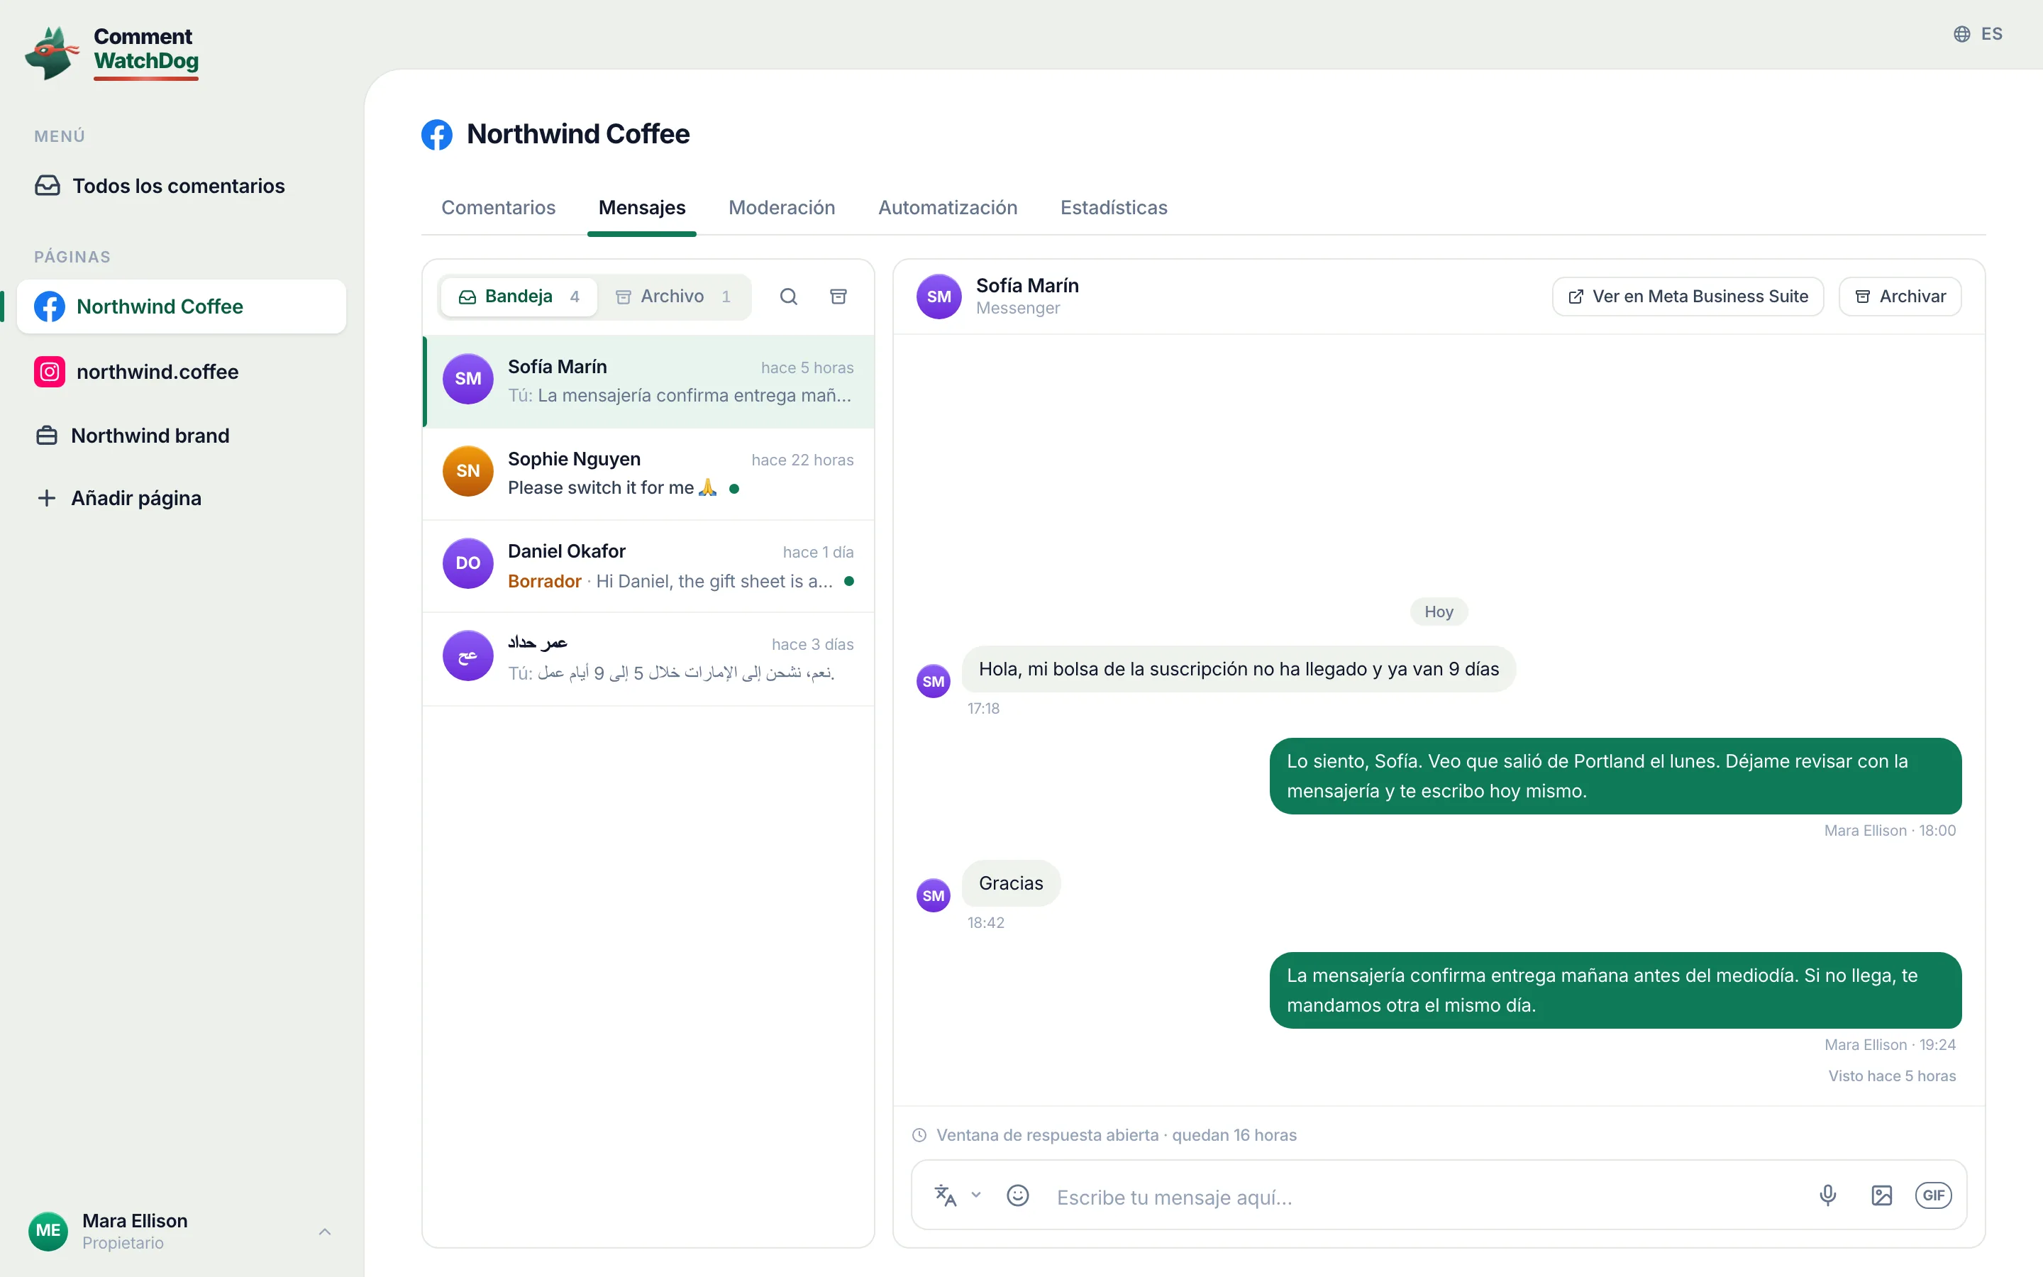
Task: Select the Archivo filter
Action: coord(672,297)
